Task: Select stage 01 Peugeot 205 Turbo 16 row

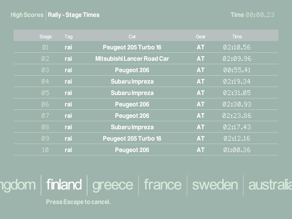Action: (x=132, y=47)
